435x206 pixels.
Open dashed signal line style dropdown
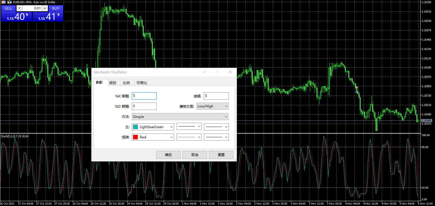click(x=189, y=137)
